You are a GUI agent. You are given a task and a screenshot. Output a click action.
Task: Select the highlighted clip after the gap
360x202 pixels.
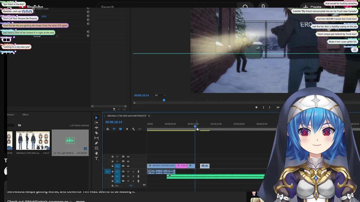point(205,166)
